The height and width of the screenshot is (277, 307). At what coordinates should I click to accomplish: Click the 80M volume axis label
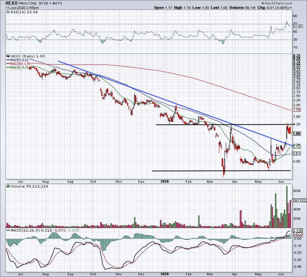297,191
